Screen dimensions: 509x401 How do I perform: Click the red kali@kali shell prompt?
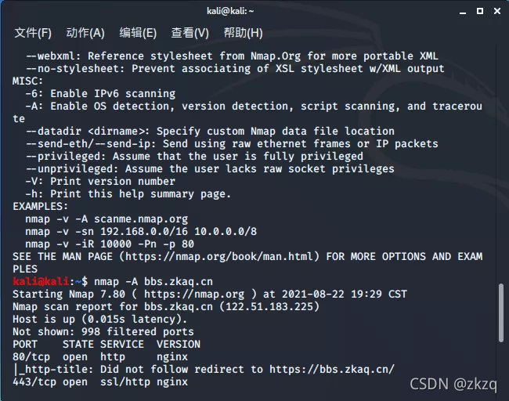(41, 281)
